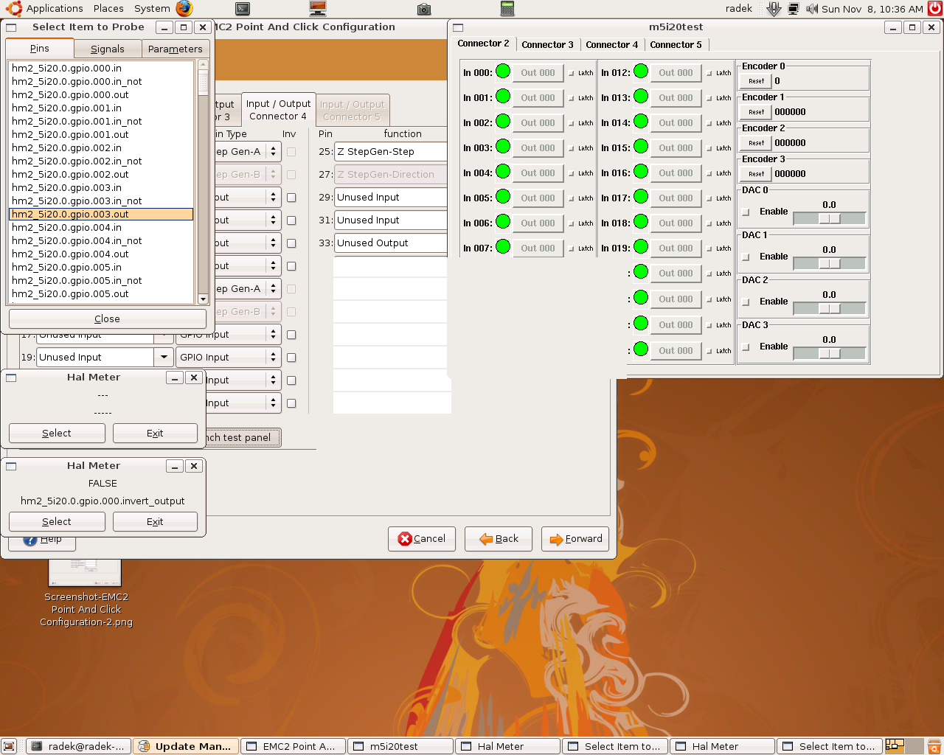
Task: Open Firefox from the top panel
Action: pyautogui.click(x=184, y=9)
